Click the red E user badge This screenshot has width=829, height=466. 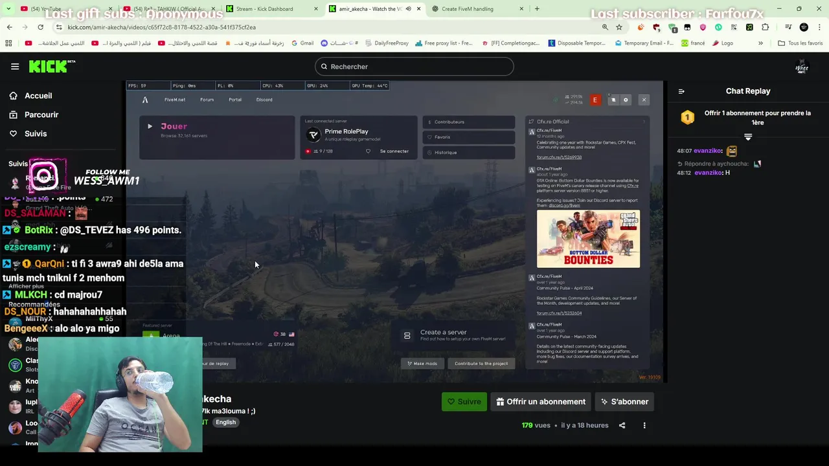595,100
